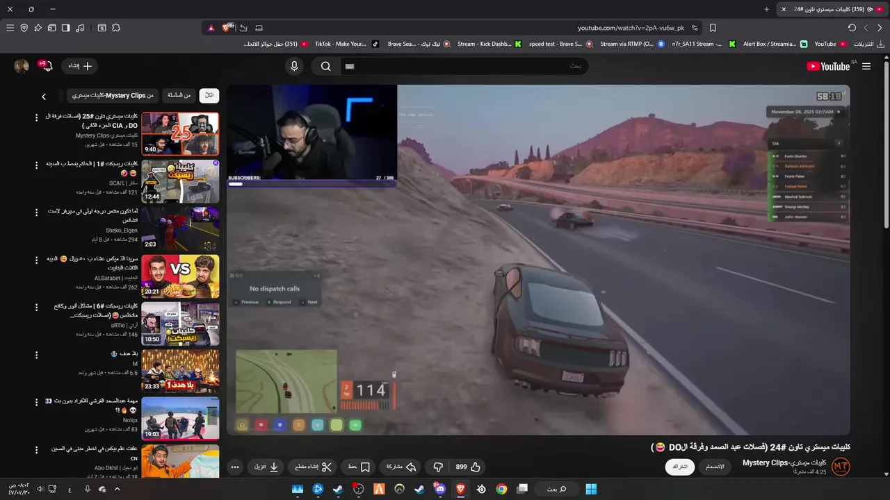890x500 pixels.
Task: Join the channel (الانضمام)
Action: pos(715,467)
